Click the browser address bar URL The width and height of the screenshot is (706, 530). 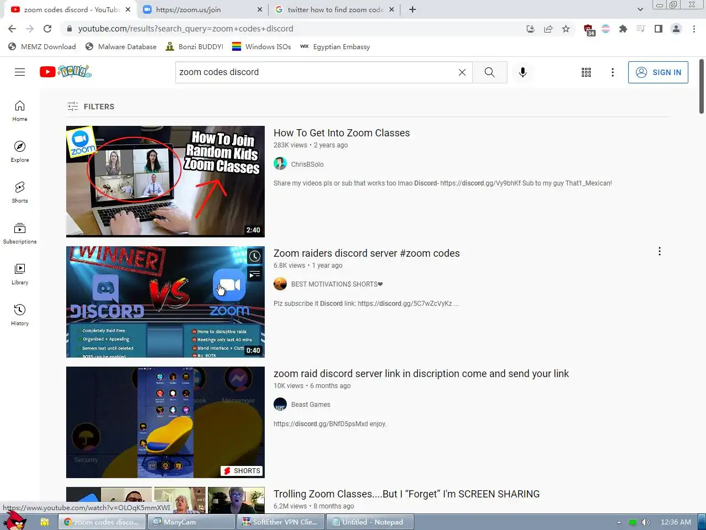pos(185,29)
